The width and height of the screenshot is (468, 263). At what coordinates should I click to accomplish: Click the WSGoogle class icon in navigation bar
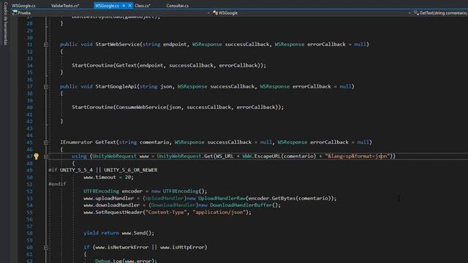pyautogui.click(x=215, y=13)
